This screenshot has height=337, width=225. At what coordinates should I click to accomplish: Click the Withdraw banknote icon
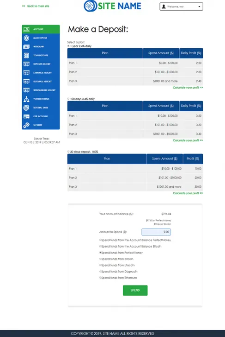(26, 47)
